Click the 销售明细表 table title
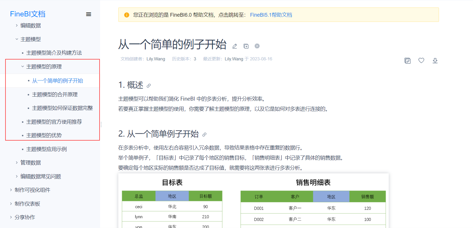This screenshot has width=473, height=228. 313,183
